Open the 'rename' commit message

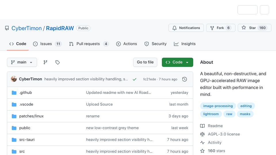tap(93, 116)
